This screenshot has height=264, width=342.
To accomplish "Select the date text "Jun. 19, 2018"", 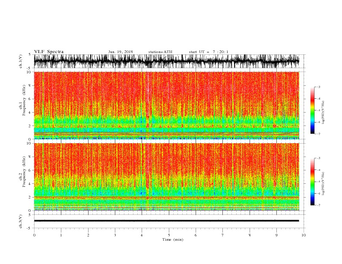I will pos(120,52).
